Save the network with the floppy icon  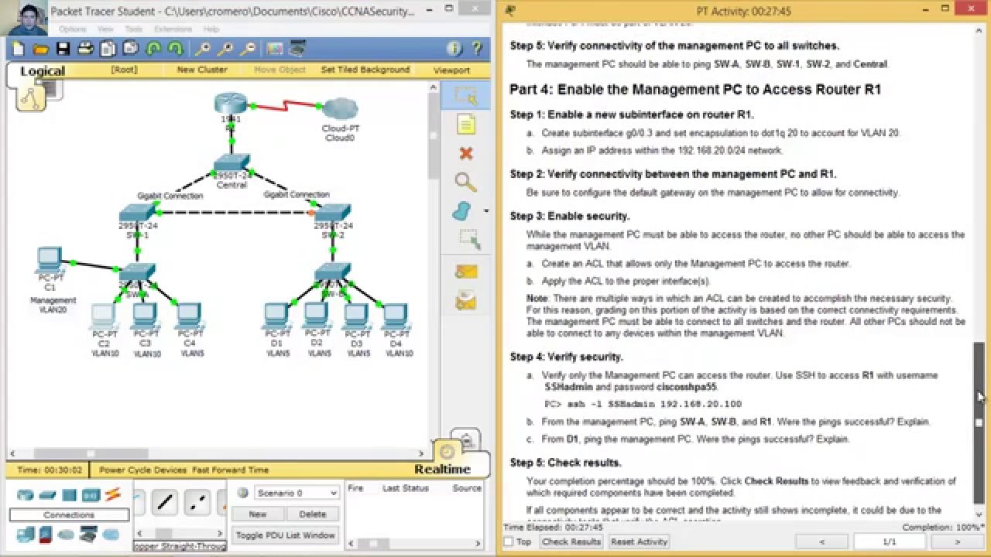(x=63, y=49)
